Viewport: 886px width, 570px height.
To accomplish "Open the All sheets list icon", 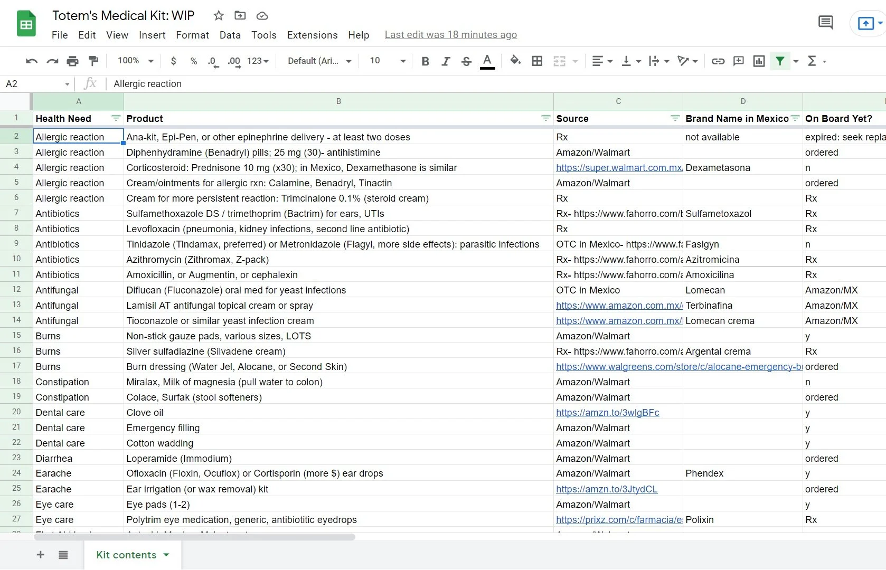I will tap(63, 555).
